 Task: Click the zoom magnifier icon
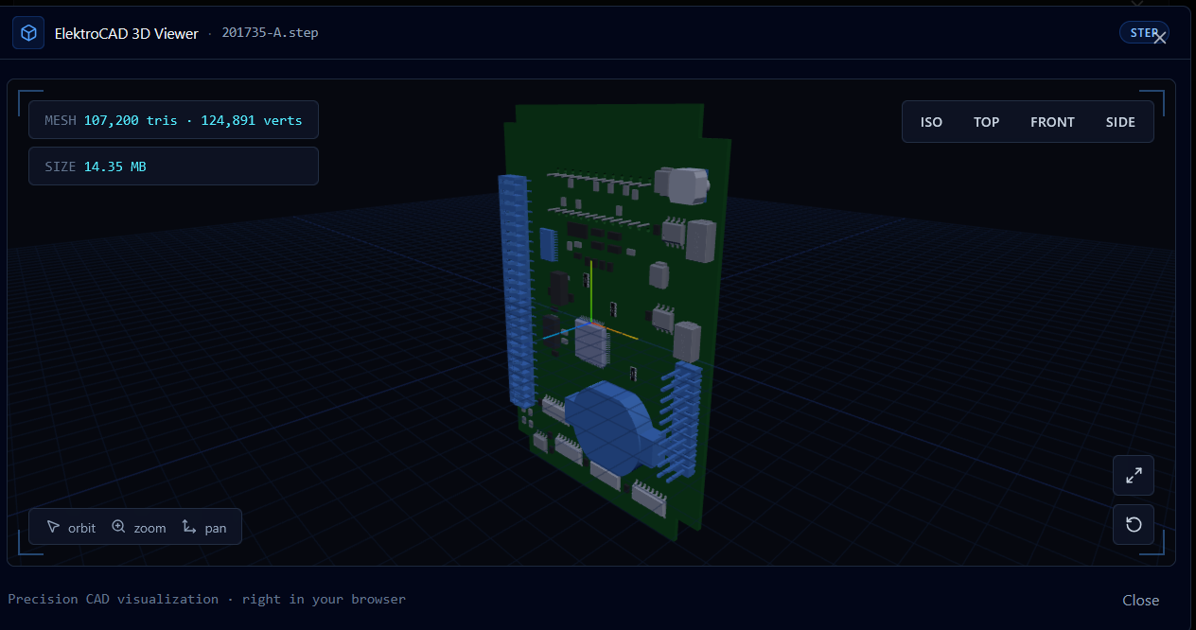pyautogui.click(x=118, y=527)
